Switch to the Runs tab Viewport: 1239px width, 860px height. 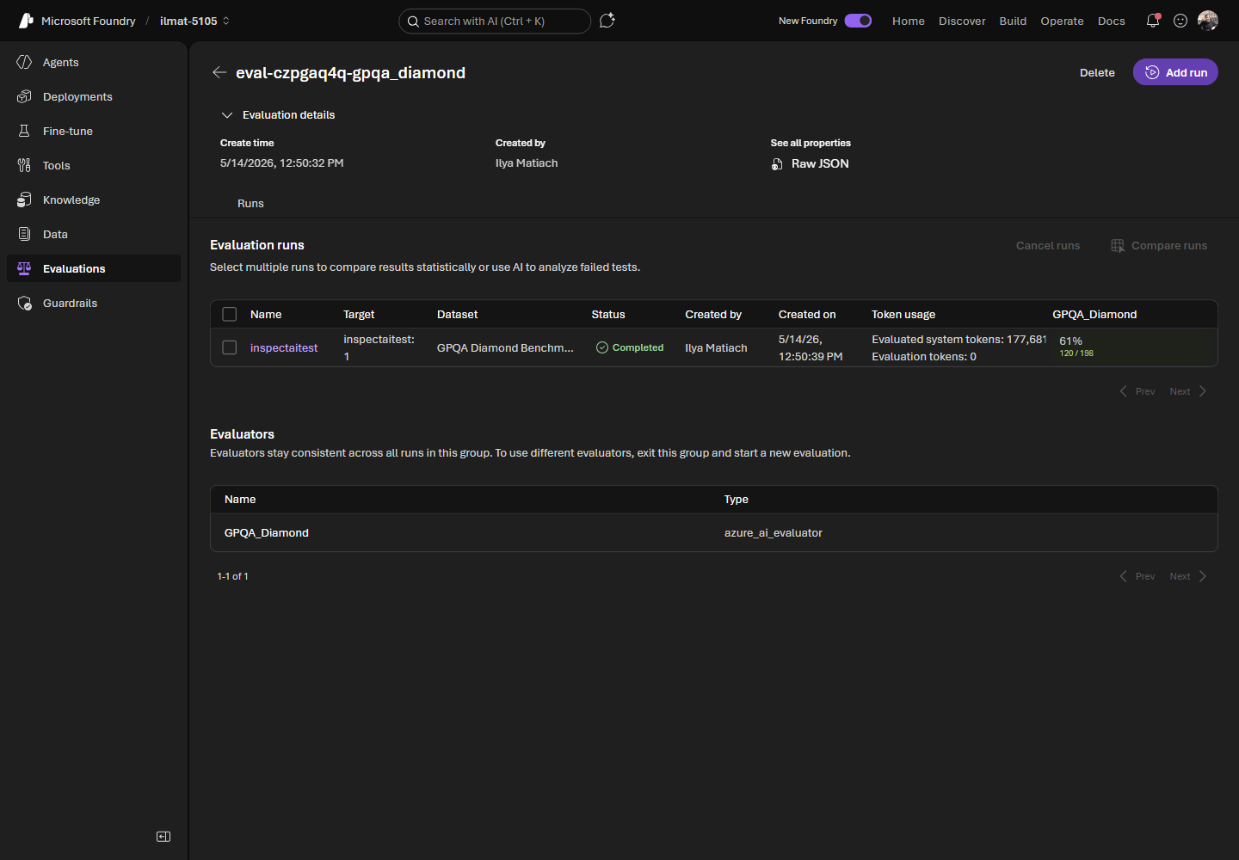click(x=250, y=204)
